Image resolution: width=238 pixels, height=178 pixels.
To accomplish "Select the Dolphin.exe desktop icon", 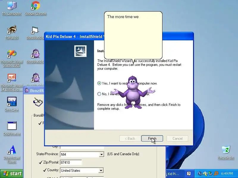I will click(x=12, y=128).
